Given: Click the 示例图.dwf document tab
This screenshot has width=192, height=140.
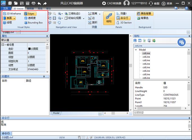Looking at the screenshot, I should [8, 32].
